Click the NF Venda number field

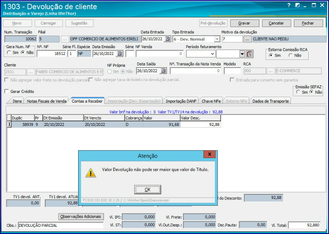(160, 54)
